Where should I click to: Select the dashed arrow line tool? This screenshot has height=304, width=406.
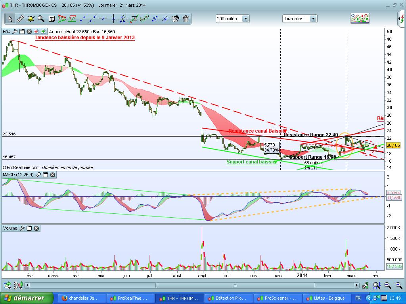coord(155,19)
